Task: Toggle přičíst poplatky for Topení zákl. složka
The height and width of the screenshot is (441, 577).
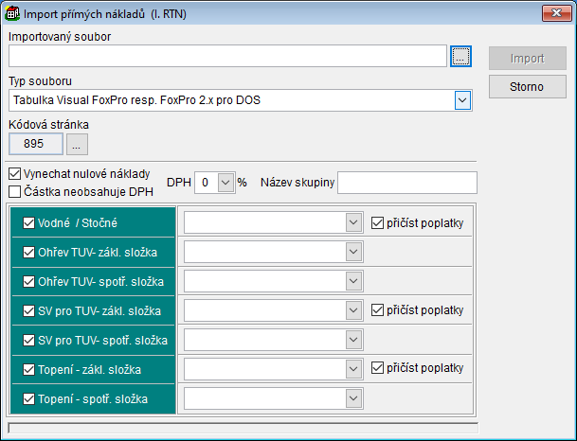Action: (377, 368)
